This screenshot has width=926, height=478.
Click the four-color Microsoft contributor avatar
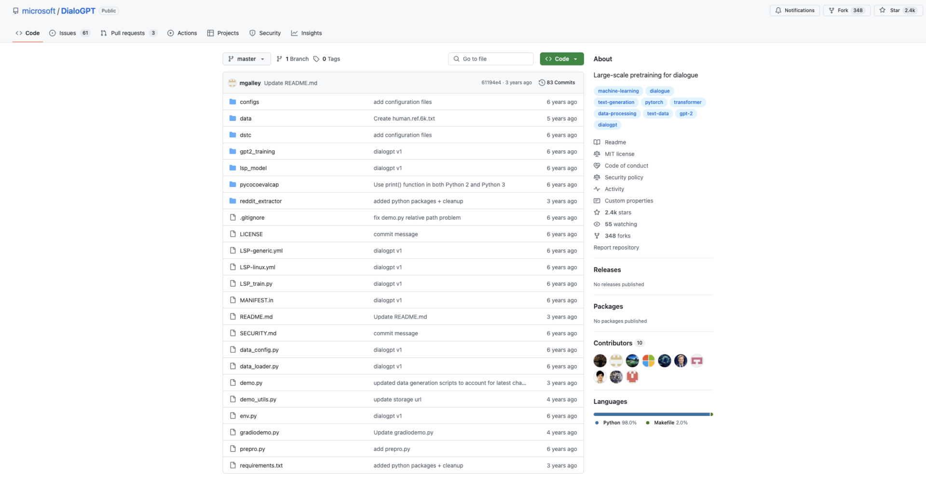pyautogui.click(x=648, y=360)
